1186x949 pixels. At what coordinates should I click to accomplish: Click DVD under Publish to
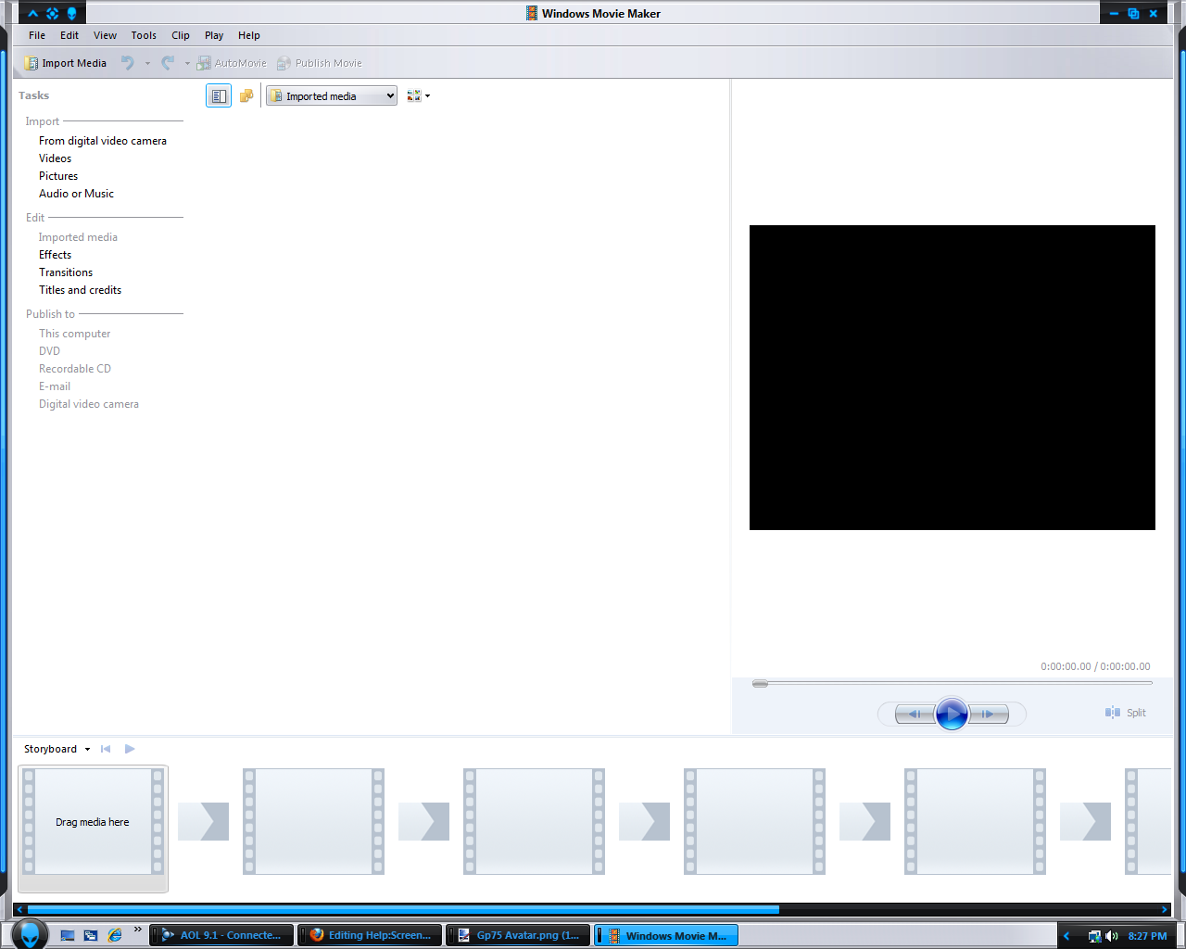(49, 351)
